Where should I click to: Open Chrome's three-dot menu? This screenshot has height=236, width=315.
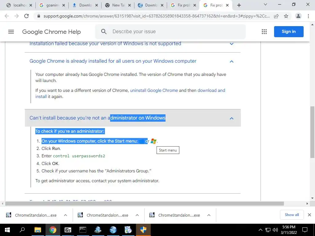pyautogui.click(x=308, y=16)
